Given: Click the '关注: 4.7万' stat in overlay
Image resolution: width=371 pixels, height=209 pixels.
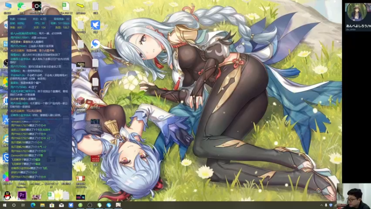Looking at the screenshot, I should tap(39, 19).
